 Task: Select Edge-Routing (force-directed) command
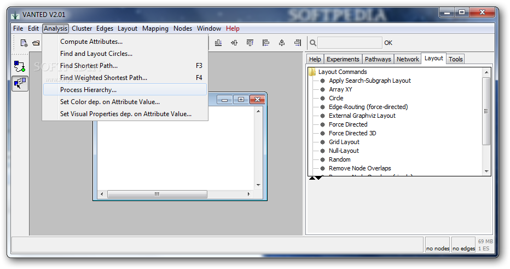pyautogui.click(x=368, y=107)
